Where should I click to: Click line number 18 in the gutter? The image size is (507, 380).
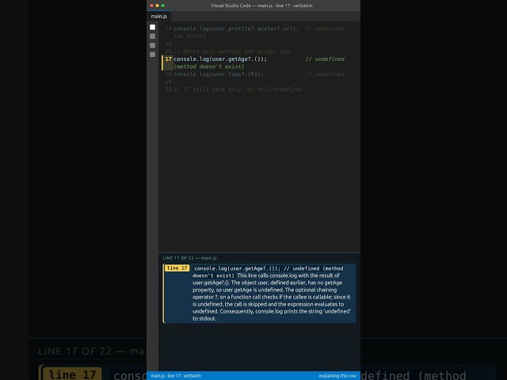pos(168,74)
